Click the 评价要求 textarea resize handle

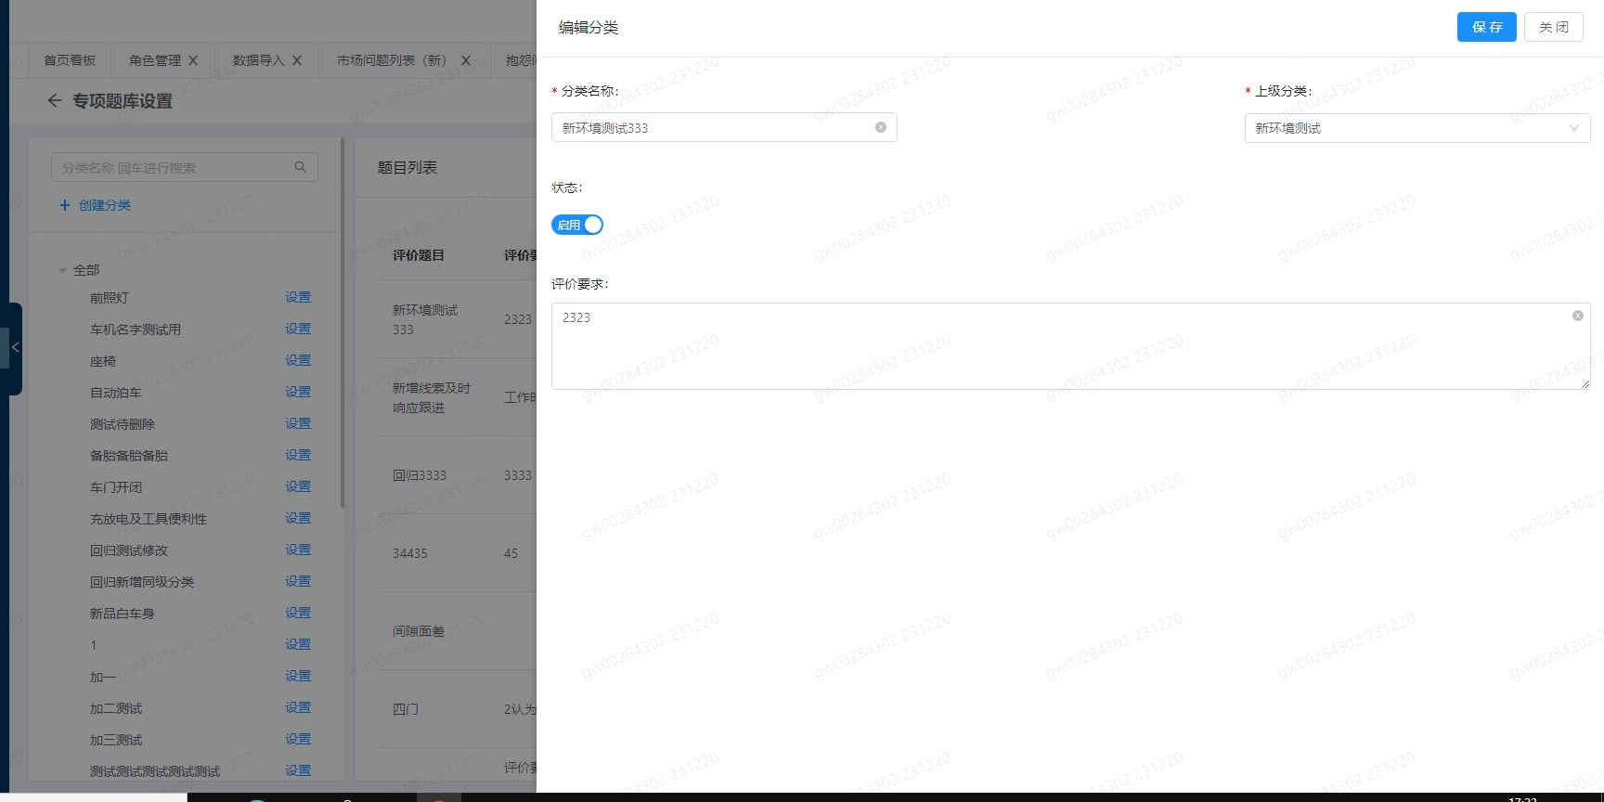(x=1585, y=384)
